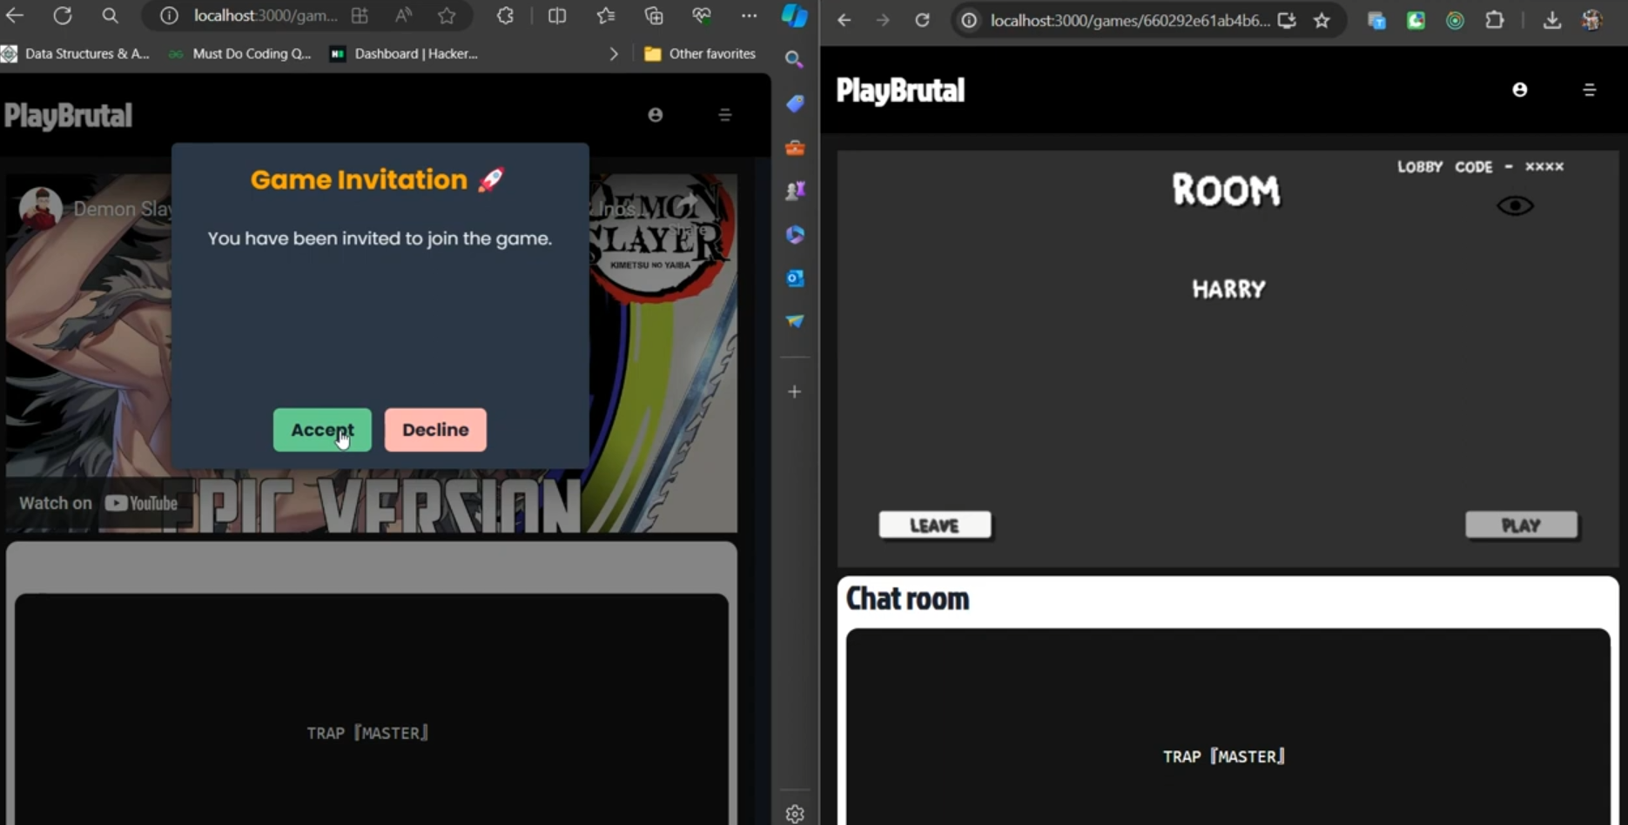Viewport: 1628px width, 825px height.
Task: Install app icon in right address bar
Action: click(1287, 20)
